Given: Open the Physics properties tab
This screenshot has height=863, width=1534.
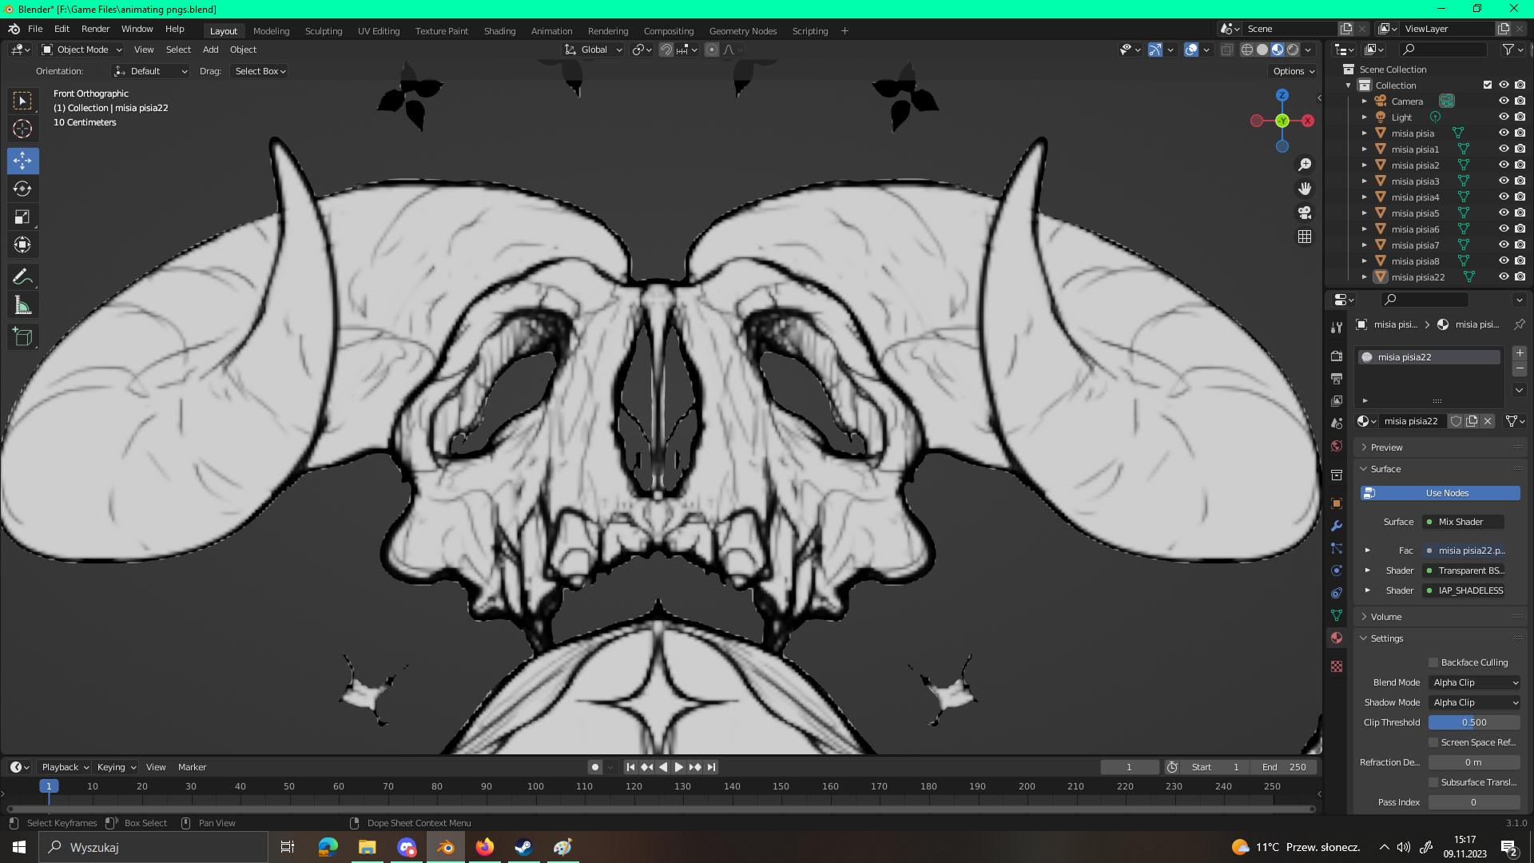Looking at the screenshot, I should tap(1337, 571).
